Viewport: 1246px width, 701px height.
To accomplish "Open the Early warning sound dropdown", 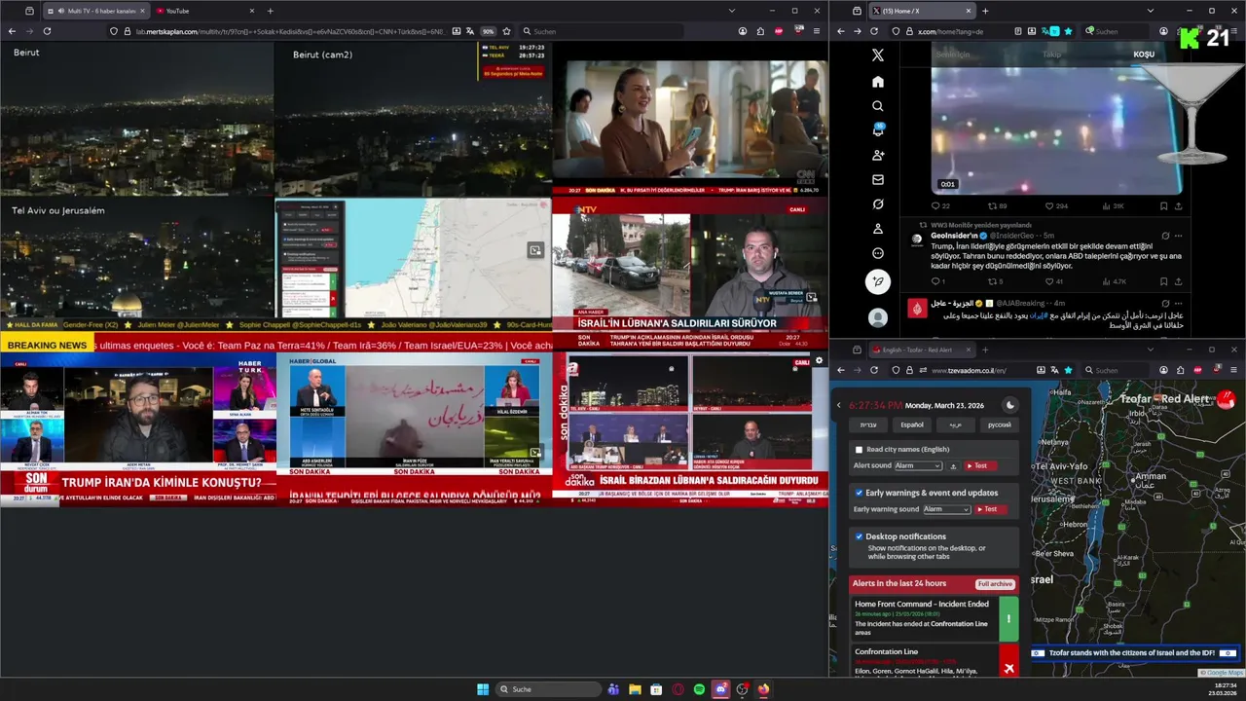I will 946,509.
